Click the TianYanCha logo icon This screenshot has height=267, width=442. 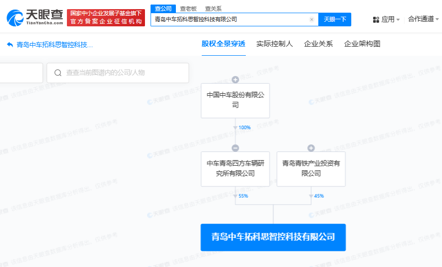click(15, 18)
